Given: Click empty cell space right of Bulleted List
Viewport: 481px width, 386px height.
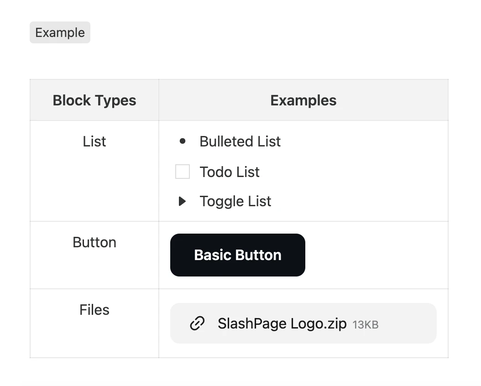Looking at the screenshot, I should coord(365,141).
